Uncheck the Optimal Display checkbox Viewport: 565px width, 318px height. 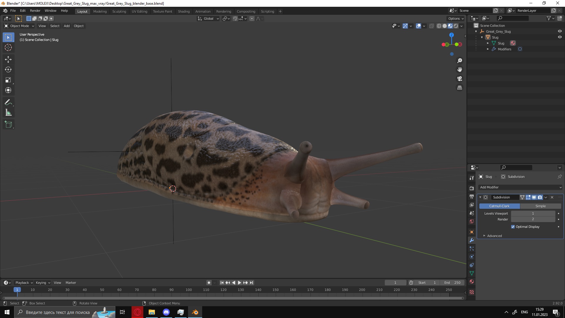pos(513,227)
